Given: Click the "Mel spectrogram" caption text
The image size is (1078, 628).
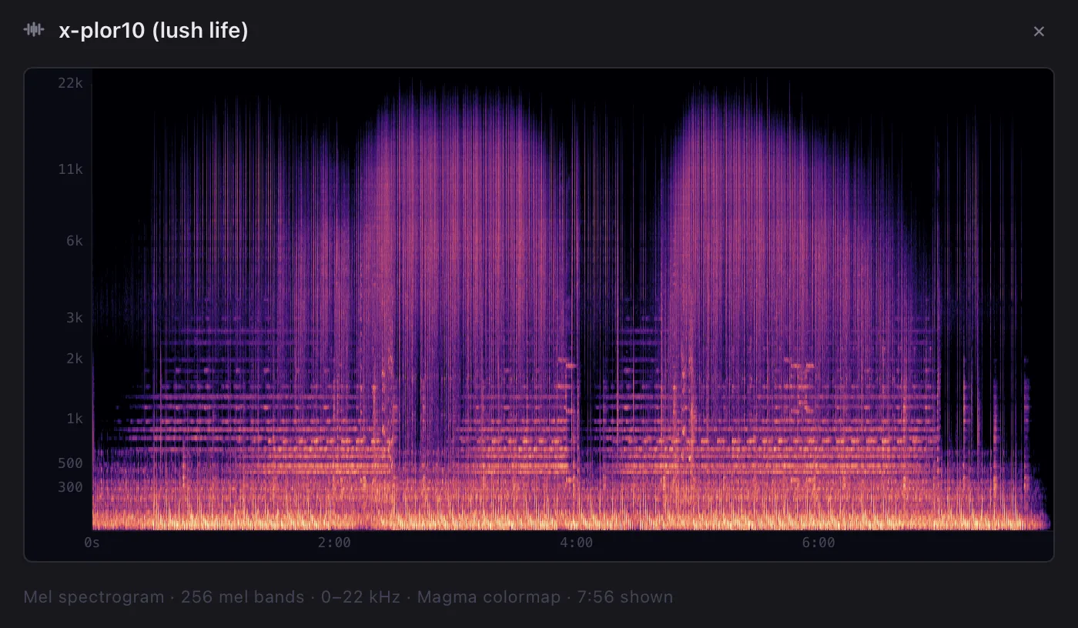Looking at the screenshot, I should click(94, 597).
